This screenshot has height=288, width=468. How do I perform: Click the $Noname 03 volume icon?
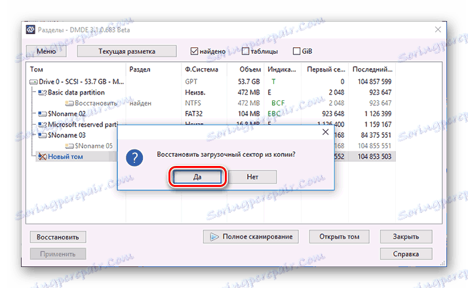[x=43, y=135]
